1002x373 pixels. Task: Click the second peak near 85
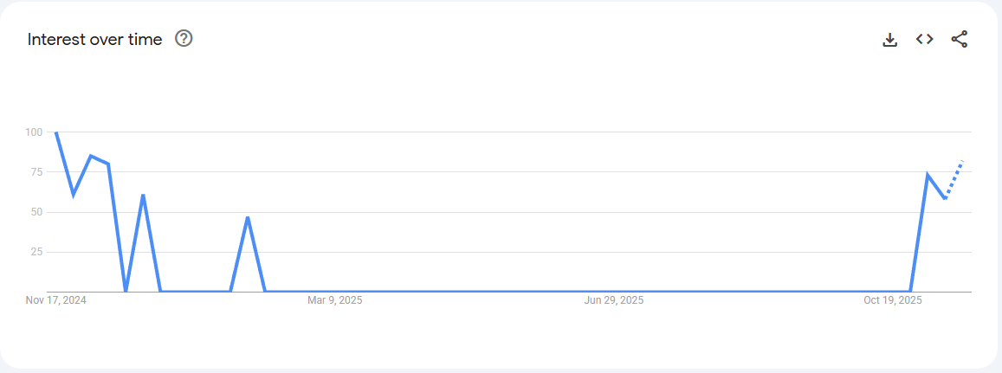91,156
